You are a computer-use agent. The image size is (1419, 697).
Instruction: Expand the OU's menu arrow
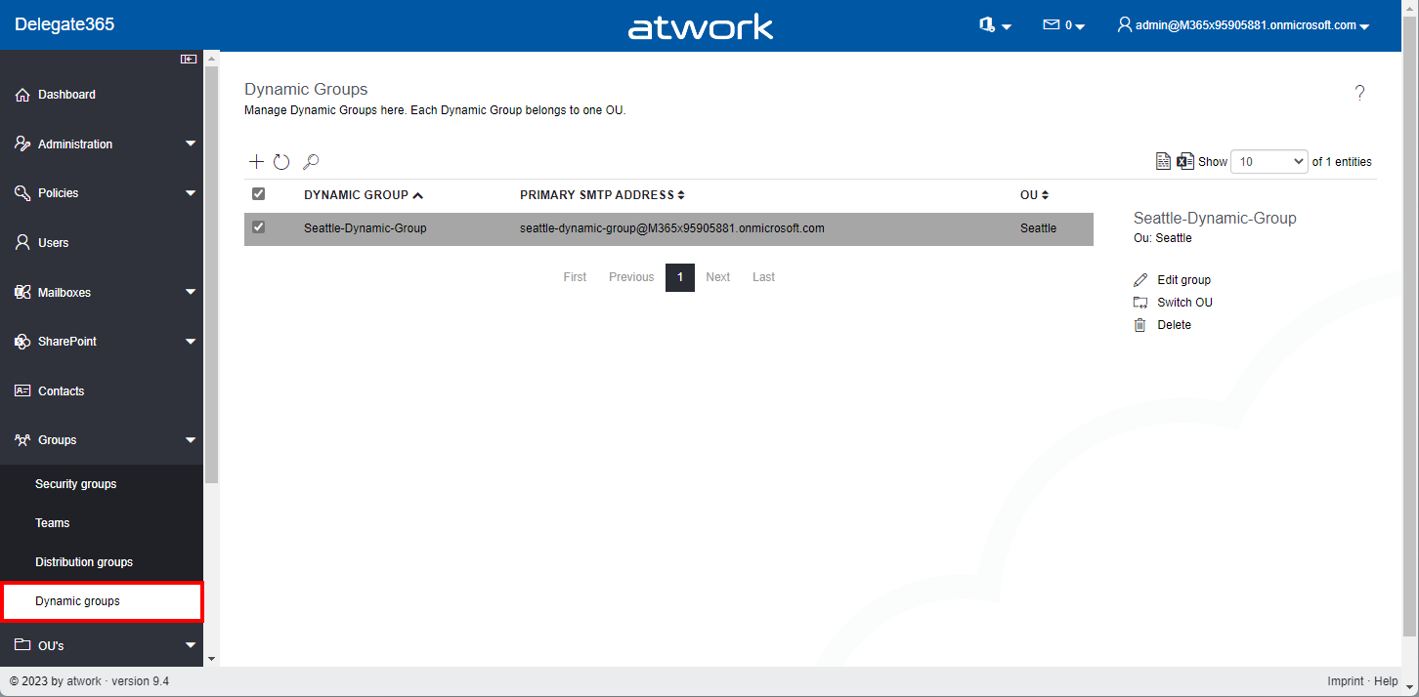click(191, 645)
